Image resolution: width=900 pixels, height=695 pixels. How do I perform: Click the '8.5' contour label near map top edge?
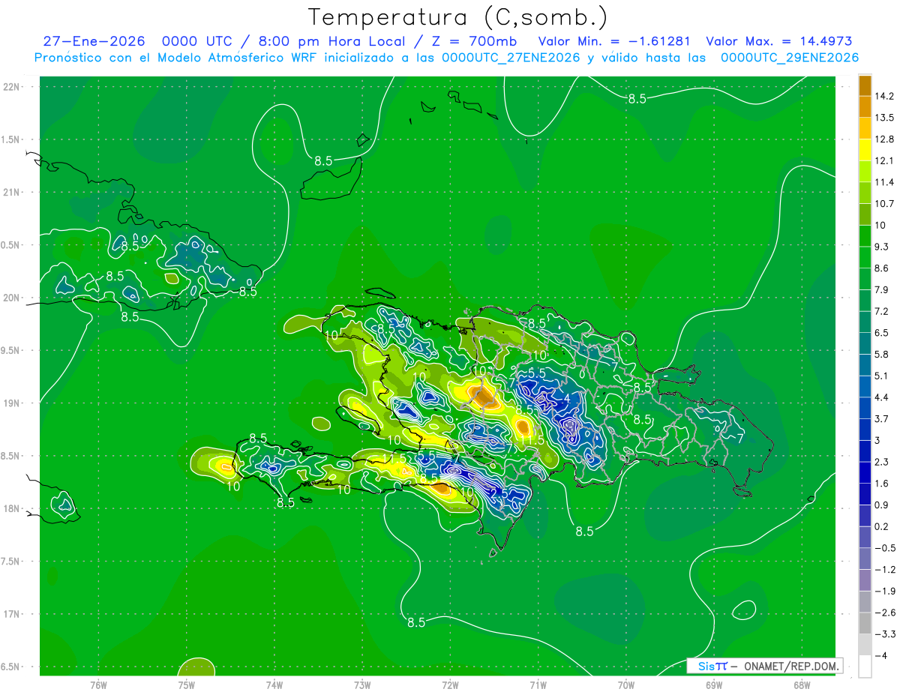(637, 98)
